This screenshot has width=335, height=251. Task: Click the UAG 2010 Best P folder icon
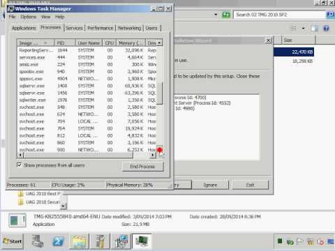[x=21, y=194]
